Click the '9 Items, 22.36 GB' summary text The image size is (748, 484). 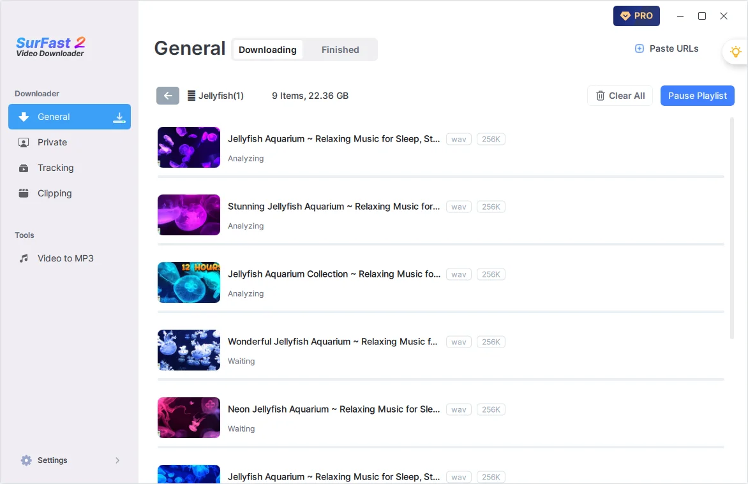(x=310, y=96)
